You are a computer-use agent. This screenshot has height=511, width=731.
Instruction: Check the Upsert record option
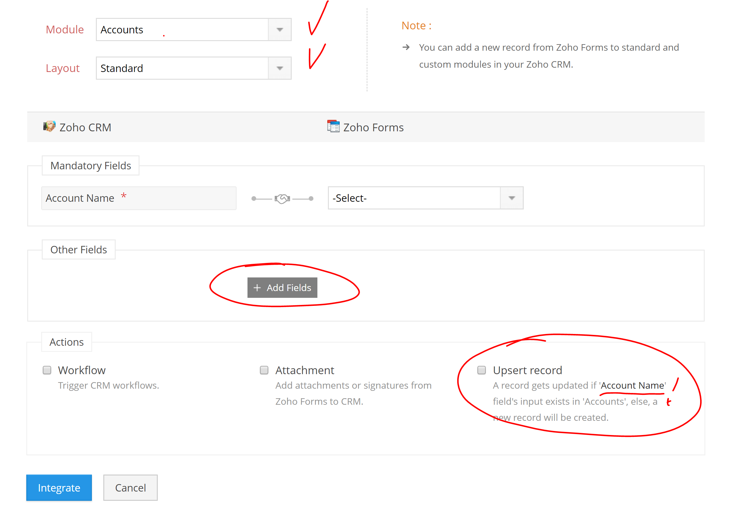point(481,370)
